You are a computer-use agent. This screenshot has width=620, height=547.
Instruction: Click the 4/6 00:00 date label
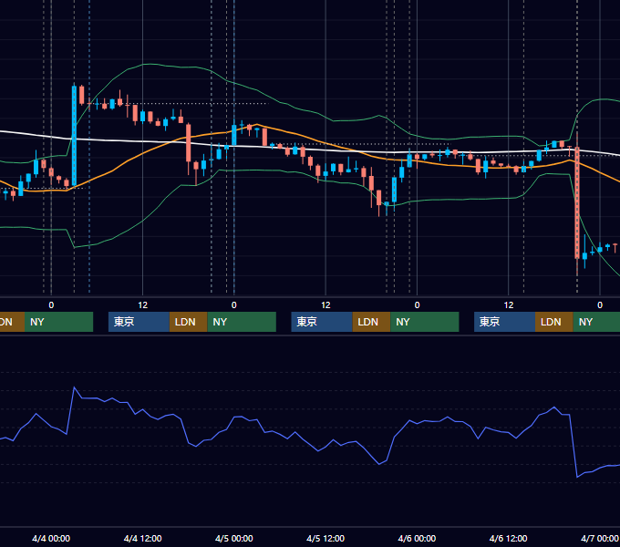point(417,538)
